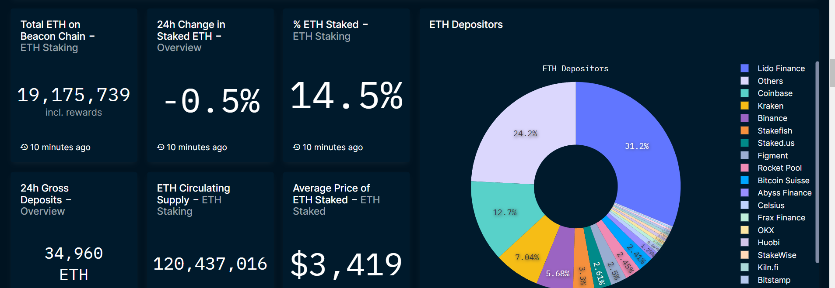Click the 7.04% Kraken pie slice
This screenshot has width=835, height=288.
tap(527, 257)
